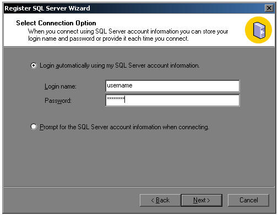Image resolution: width=278 pixels, height=215 pixels.
Task: Click into the Login name field
Action: pos(172,86)
